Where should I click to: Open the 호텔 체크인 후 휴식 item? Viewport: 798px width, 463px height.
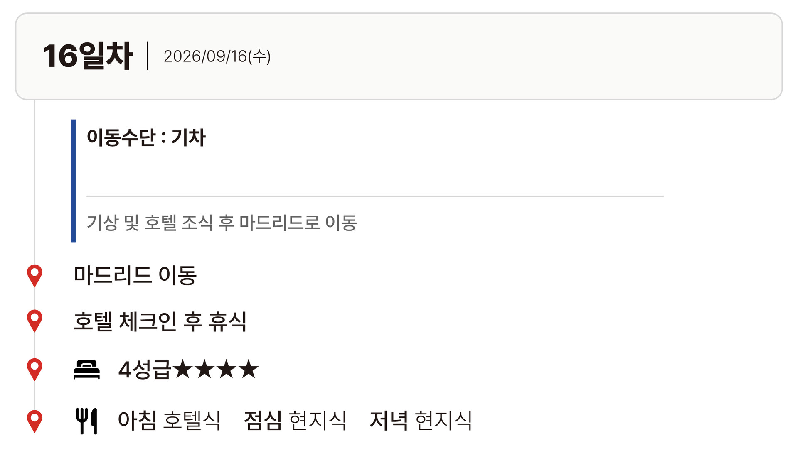(x=160, y=321)
